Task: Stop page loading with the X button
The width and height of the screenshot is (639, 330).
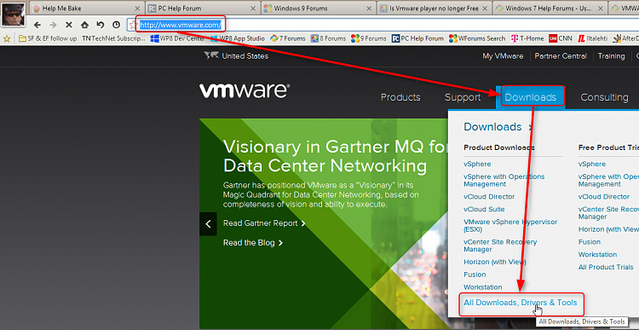Action: 69,26
